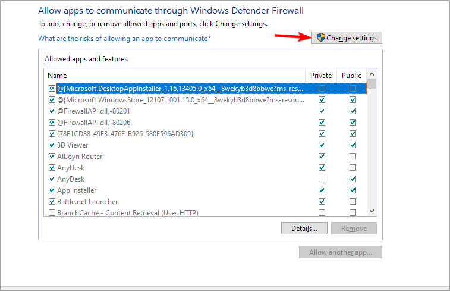Click the Public column header
Screen dimensions: 450x291
351,76
